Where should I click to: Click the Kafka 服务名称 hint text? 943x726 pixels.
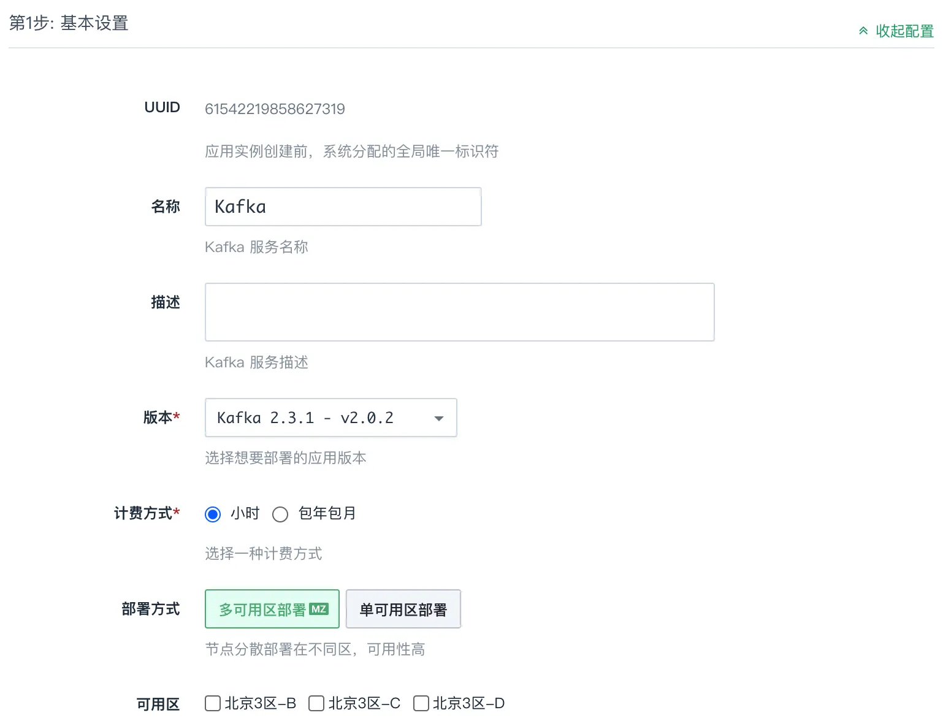click(x=256, y=247)
